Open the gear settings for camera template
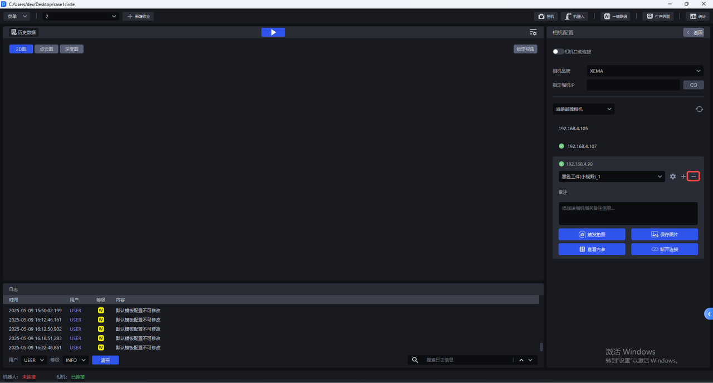713x383 pixels. 673,176
